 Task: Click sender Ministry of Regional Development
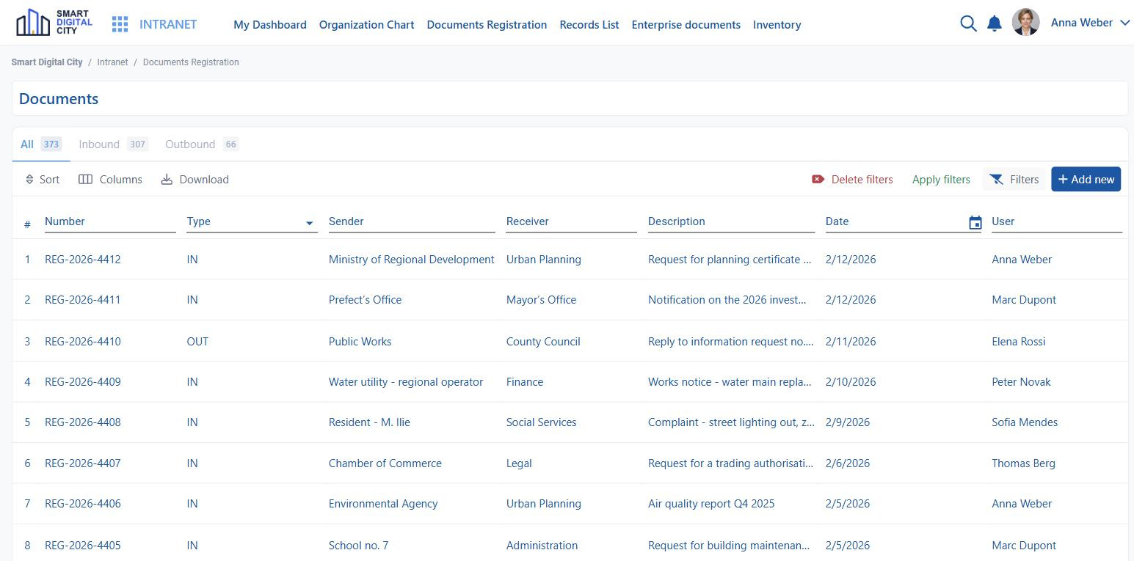[x=412, y=260]
